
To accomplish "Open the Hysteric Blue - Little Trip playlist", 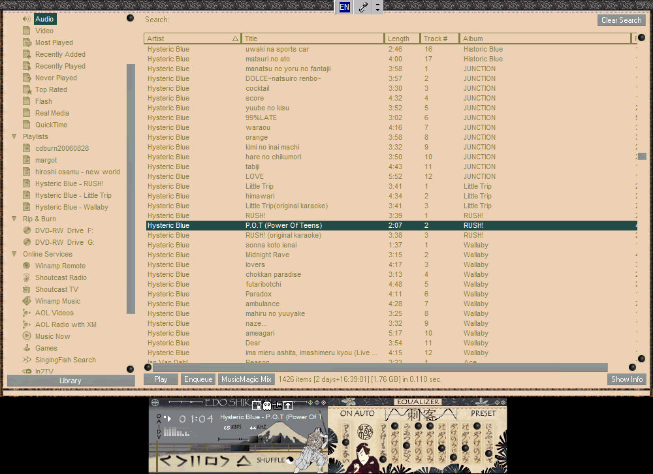I will pyautogui.click(x=73, y=195).
